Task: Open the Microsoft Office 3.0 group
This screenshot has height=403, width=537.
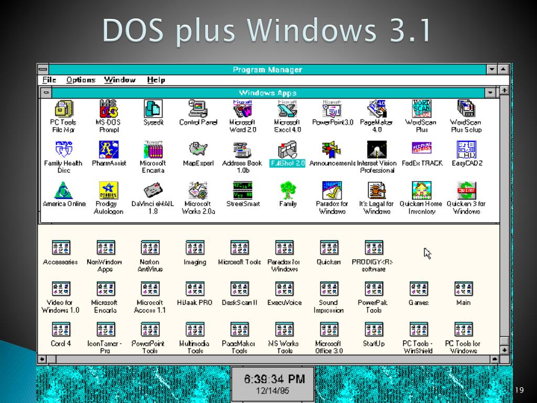Action: point(329,330)
